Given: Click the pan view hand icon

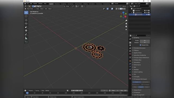Looking at the screenshot, I should pyautogui.click(x=126, y=23).
